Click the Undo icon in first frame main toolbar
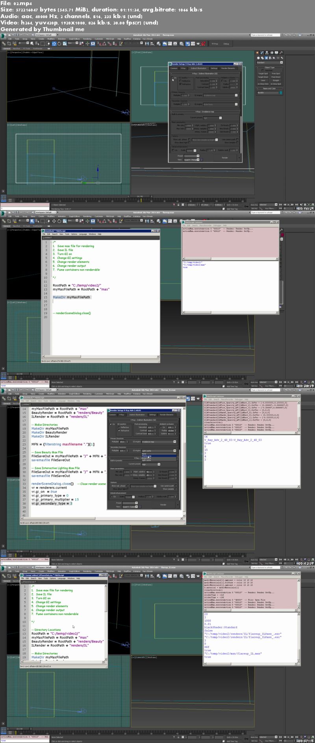 22,35
